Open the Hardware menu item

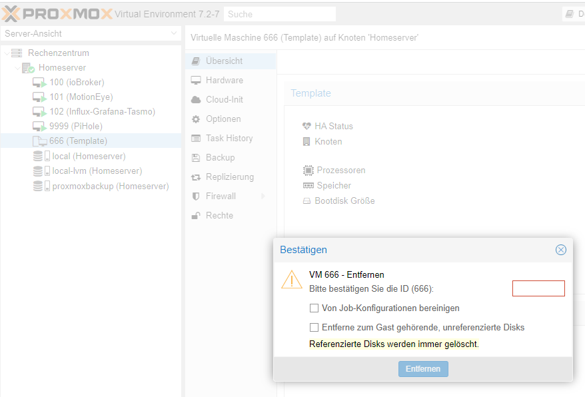pyautogui.click(x=231, y=80)
